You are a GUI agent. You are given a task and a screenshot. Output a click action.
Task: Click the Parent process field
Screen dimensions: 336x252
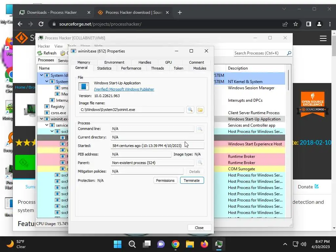pos(152,163)
